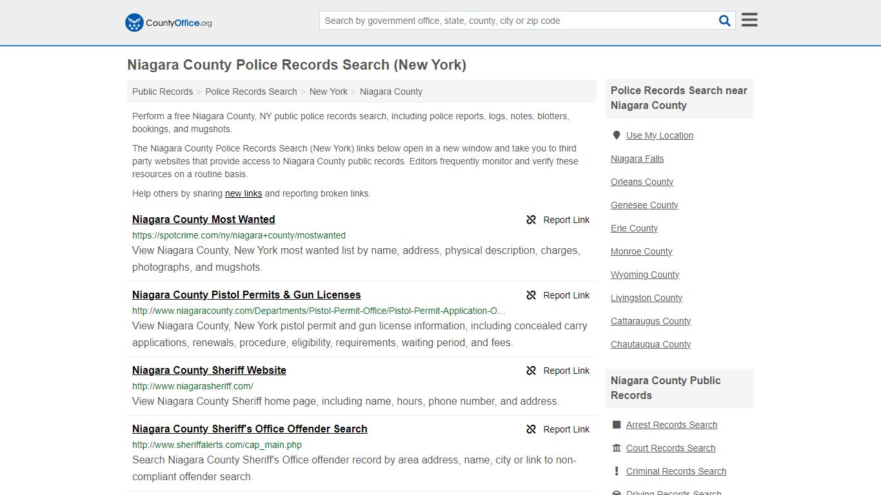
Task: Open the hamburger menu icon
Action: pos(749,20)
